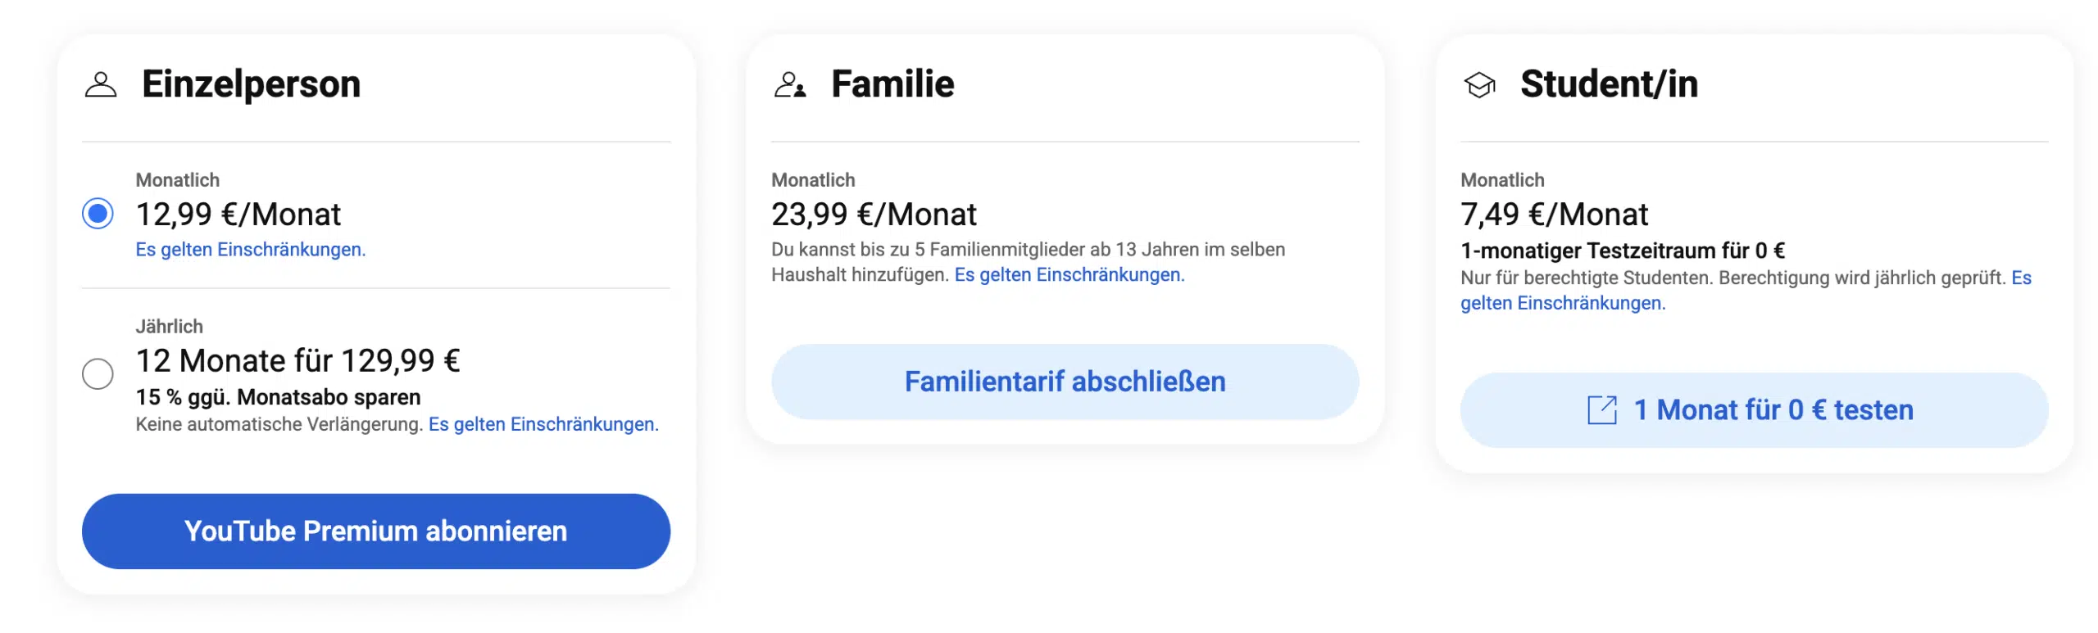Click the Student/in plan heading
The height and width of the screenshot is (633, 2098).
point(1609,84)
